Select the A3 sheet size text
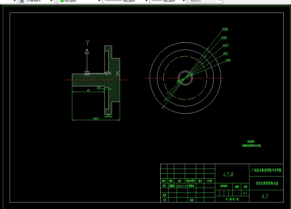Viewport: 291px width, 209px height. click(x=265, y=196)
